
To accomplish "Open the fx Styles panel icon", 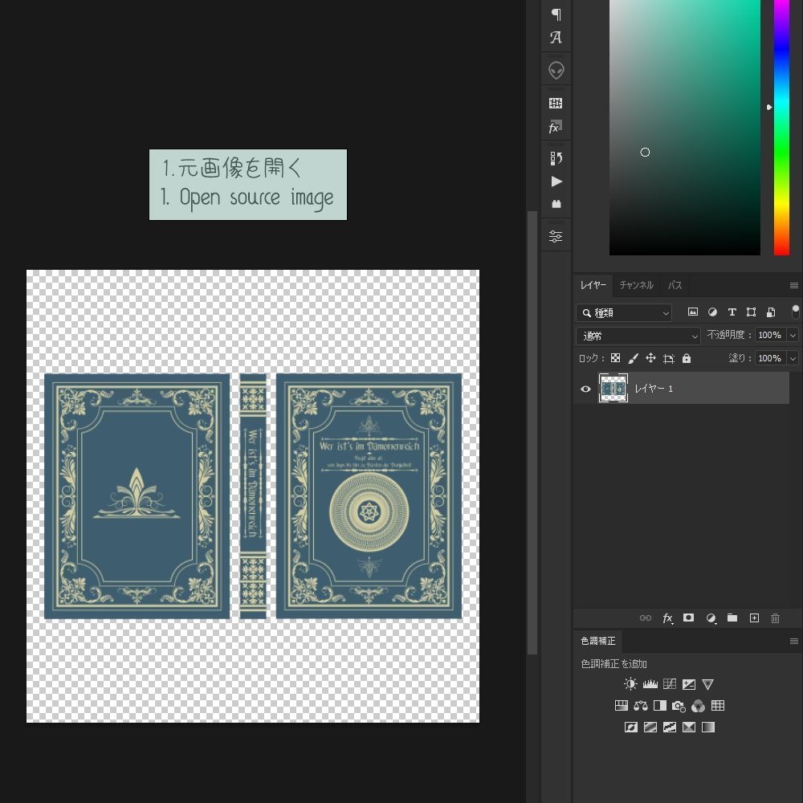I will [x=556, y=127].
